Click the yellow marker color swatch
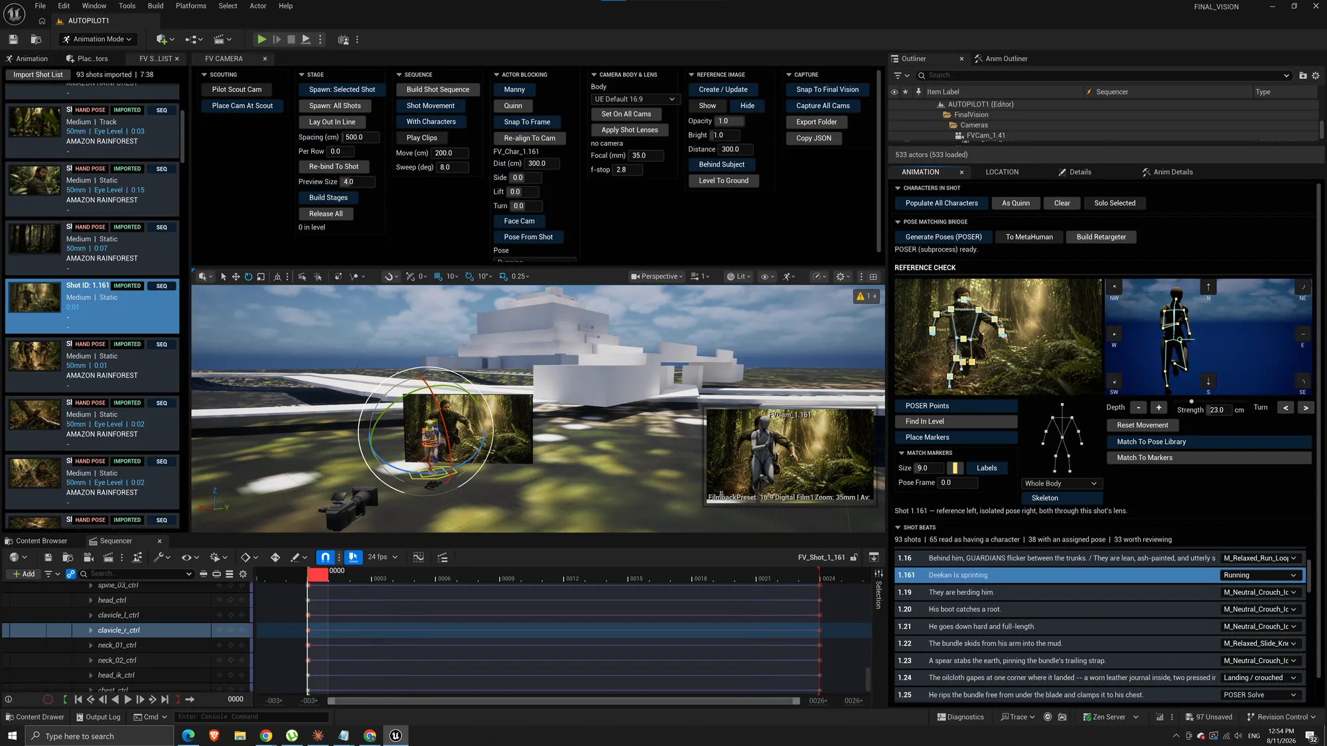Screen dimensions: 1327x746 click(955, 468)
